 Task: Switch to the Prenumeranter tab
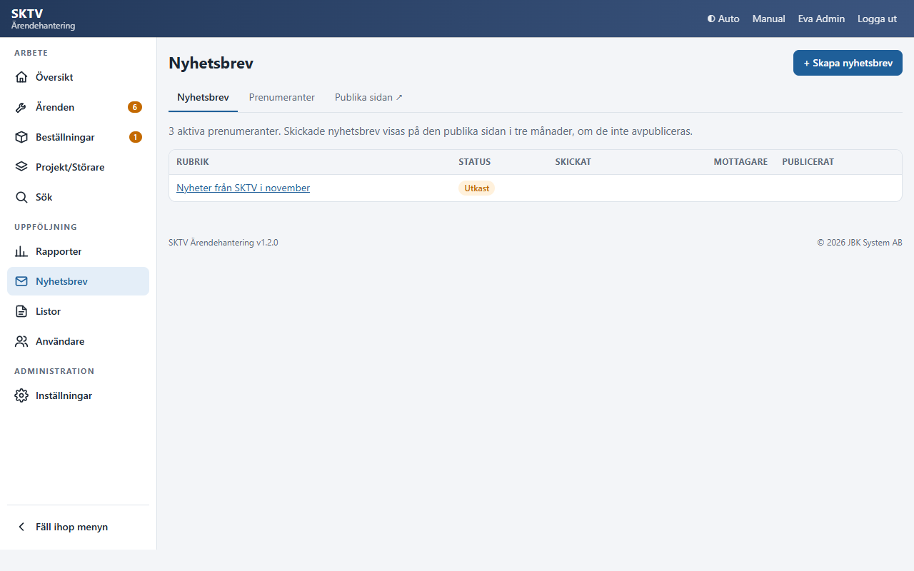pos(282,97)
